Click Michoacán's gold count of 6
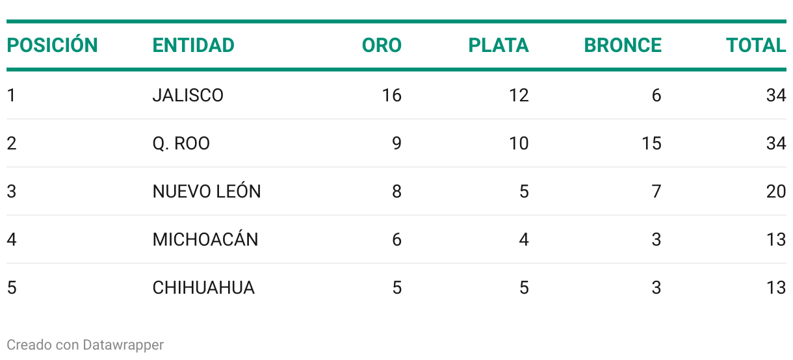Image resolution: width=793 pixels, height=360 pixels. [x=396, y=240]
